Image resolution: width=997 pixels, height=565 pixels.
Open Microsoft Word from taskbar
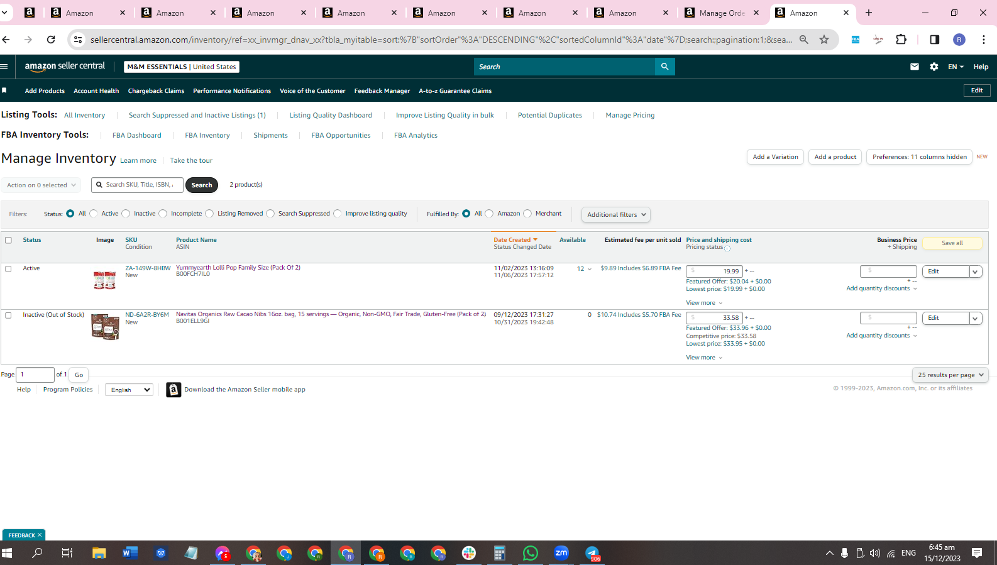(x=130, y=553)
